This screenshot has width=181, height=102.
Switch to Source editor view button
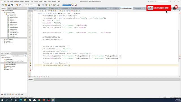[30, 11]
